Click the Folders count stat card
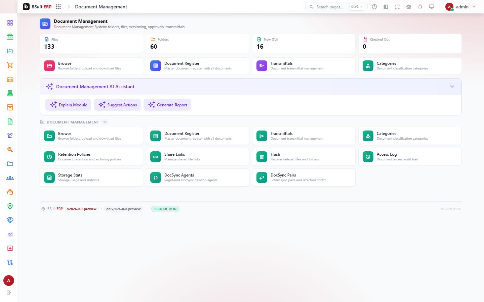Screen dimensions: 484x302 pos(198,43)
